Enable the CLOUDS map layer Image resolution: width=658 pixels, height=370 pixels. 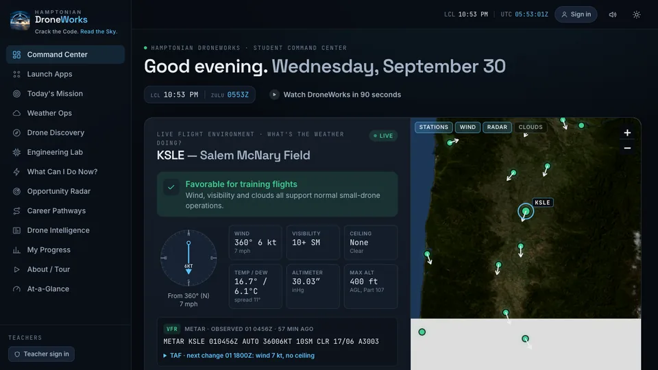coord(531,127)
